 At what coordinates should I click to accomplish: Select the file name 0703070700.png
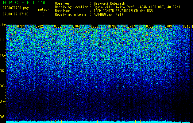point(16,8)
